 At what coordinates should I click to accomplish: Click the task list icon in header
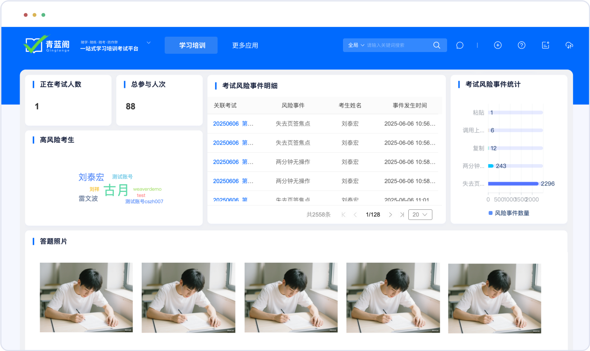pos(545,45)
